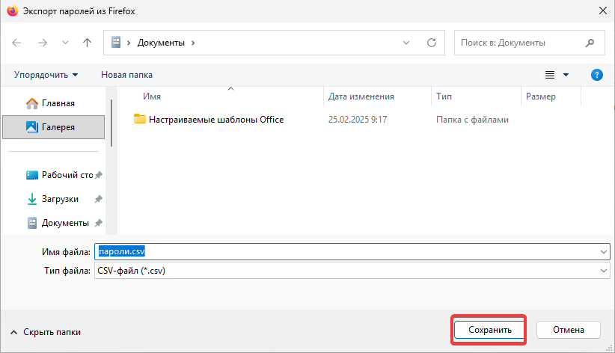The width and height of the screenshot is (615, 353).
Task: Go up one folder level
Action: point(88,43)
